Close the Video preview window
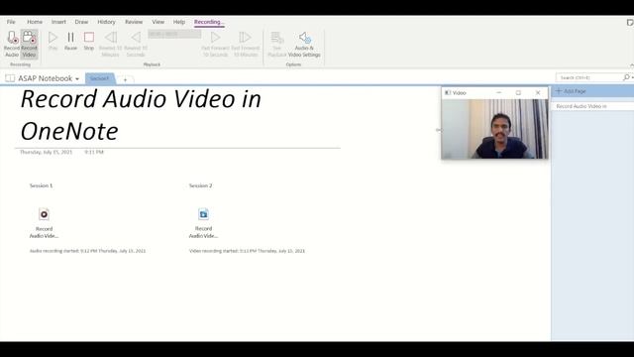This screenshot has height=357, width=634. tap(538, 92)
